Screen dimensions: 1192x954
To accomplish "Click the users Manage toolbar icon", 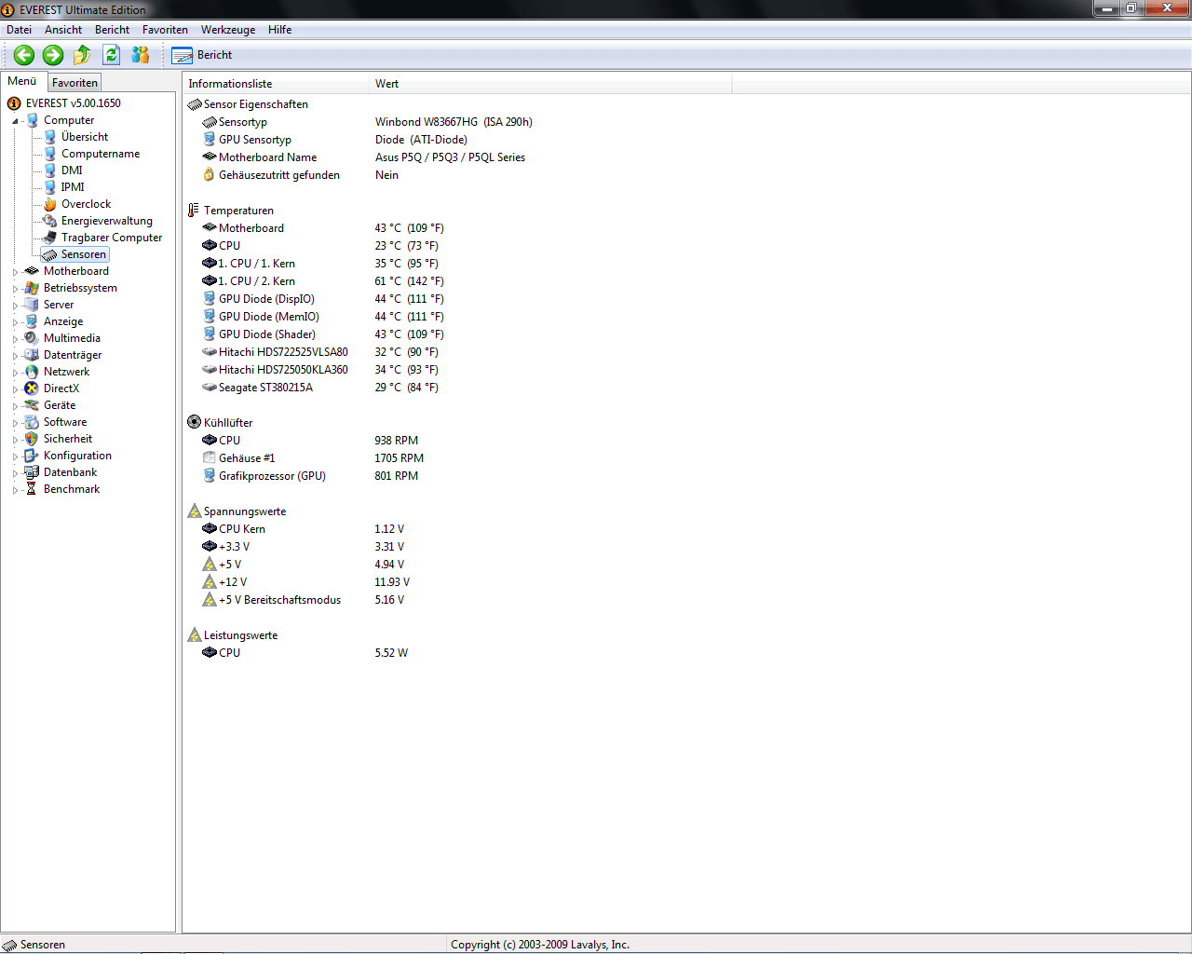I will click(141, 55).
